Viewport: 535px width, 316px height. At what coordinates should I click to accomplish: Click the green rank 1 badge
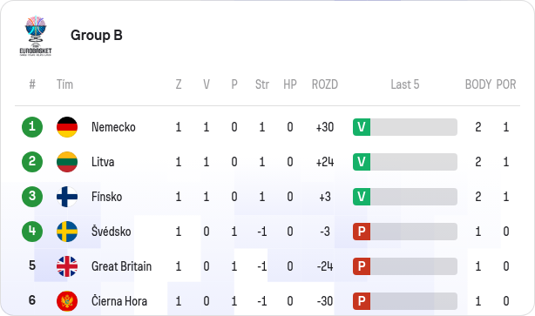tap(32, 127)
